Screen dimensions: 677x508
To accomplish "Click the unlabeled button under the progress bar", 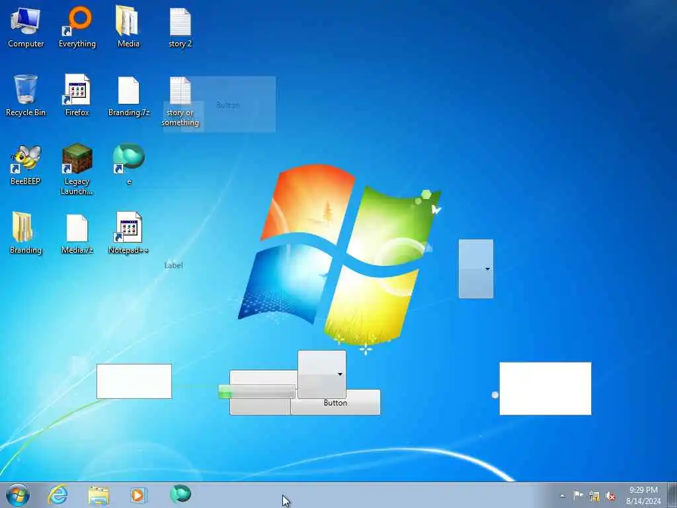I will click(260, 406).
